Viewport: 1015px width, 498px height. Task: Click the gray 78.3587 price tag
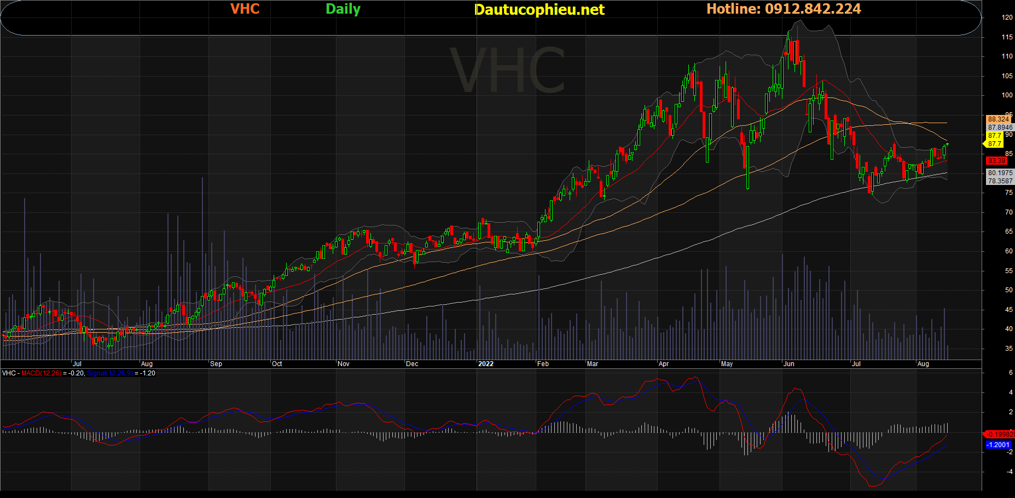coord(1000,181)
